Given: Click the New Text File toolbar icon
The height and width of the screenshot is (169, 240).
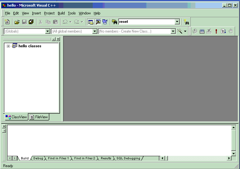Looking at the screenshot, I should (7, 22).
